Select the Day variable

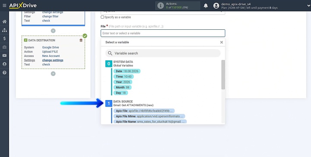point(121,93)
